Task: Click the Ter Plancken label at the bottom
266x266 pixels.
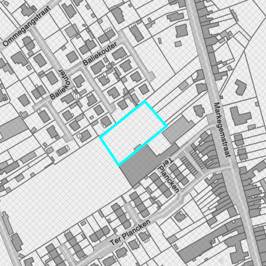Action: [130, 232]
